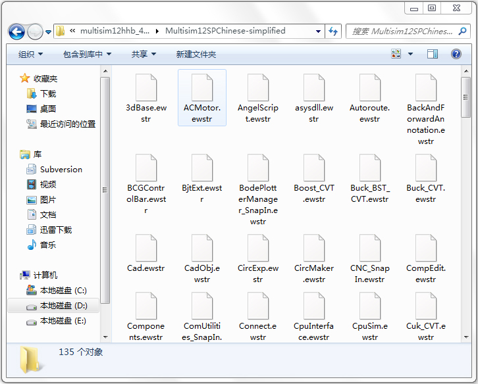Expand breadcrumb arrow after multisim12hhb_4...

point(157,31)
